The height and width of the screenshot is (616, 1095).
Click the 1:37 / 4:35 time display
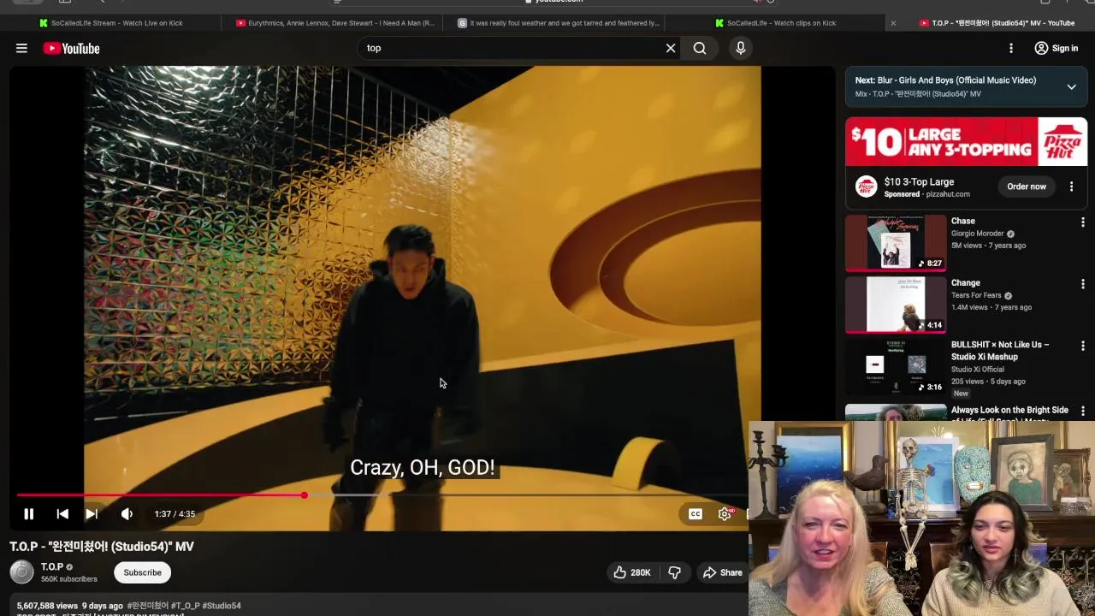pos(175,514)
